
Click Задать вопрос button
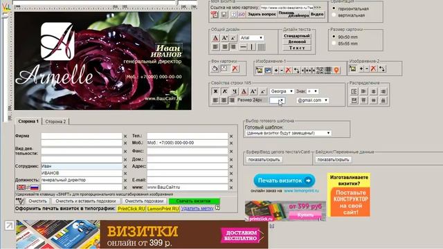click(262, 14)
